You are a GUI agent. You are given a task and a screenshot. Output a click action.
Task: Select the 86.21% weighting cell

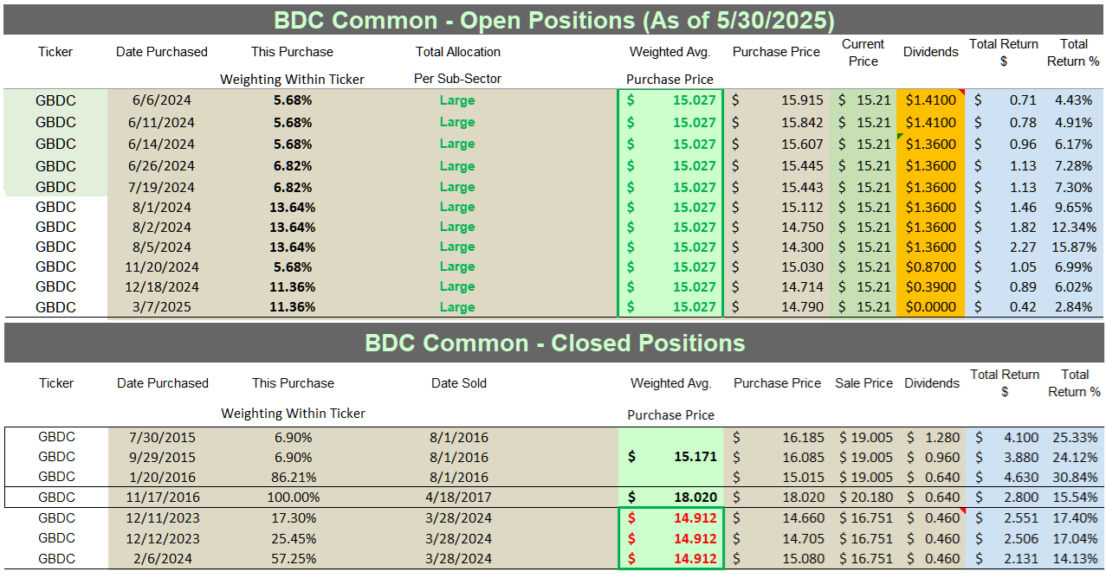pos(292,477)
